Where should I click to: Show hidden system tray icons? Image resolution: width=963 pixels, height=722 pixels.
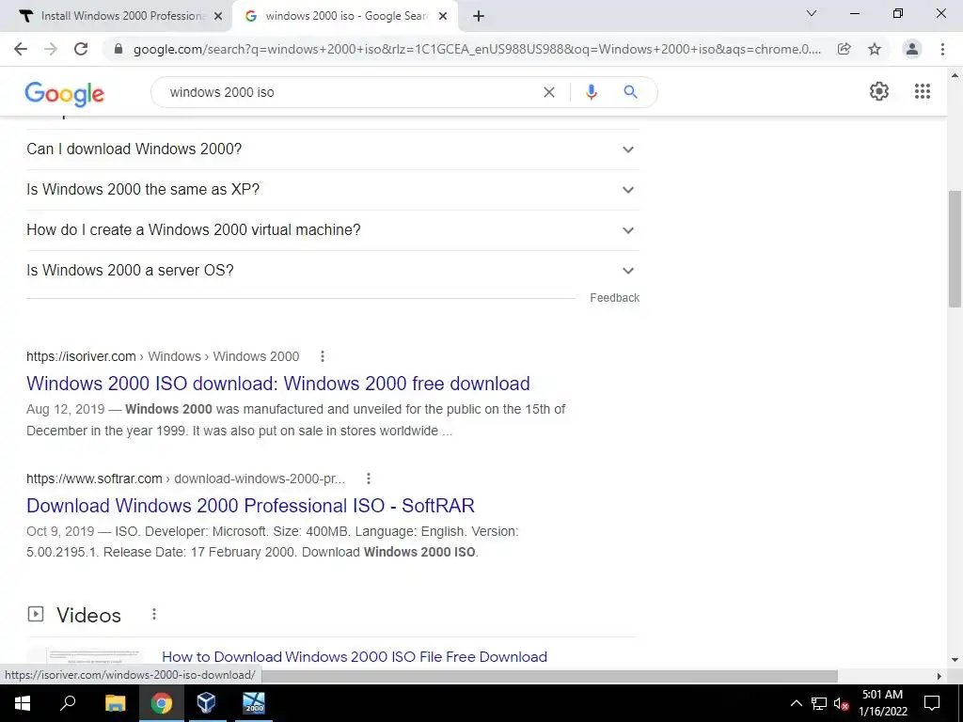[x=796, y=703]
